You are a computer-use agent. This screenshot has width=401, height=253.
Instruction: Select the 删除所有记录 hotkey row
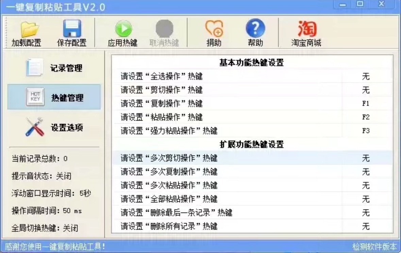pyautogui.click(x=253, y=226)
